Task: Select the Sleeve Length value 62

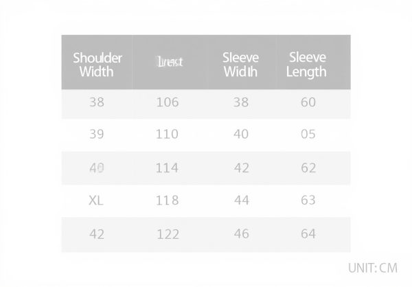Action: 308,168
